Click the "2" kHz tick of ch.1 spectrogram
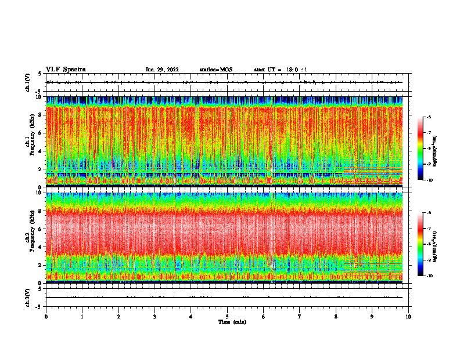Screen dimensions: 460x355 coord(41,169)
